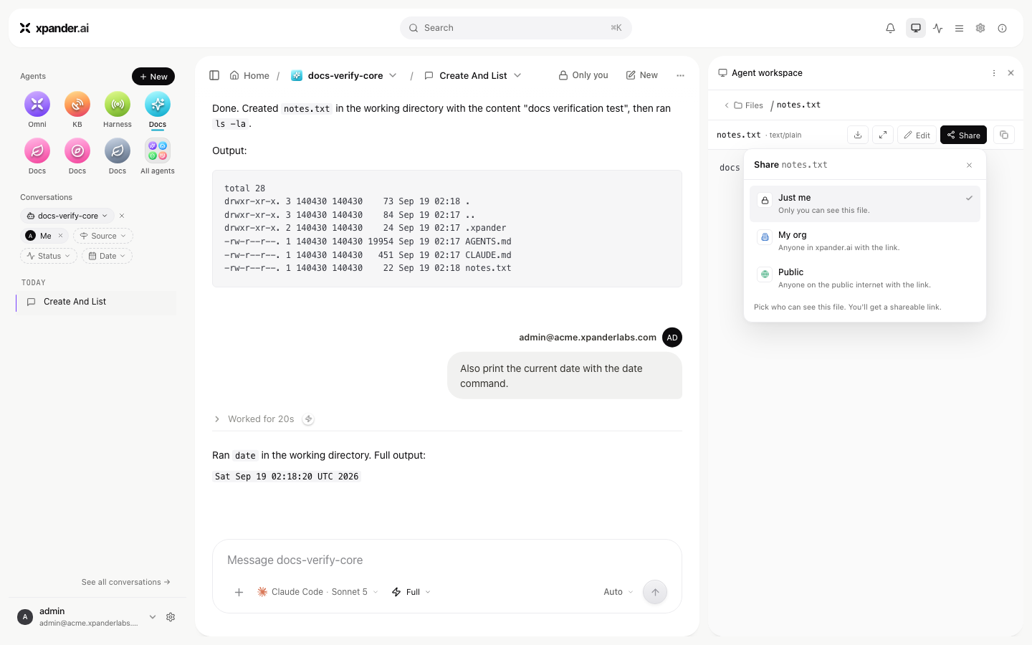Select Public sharing option
The image size is (1032, 645).
(865, 278)
